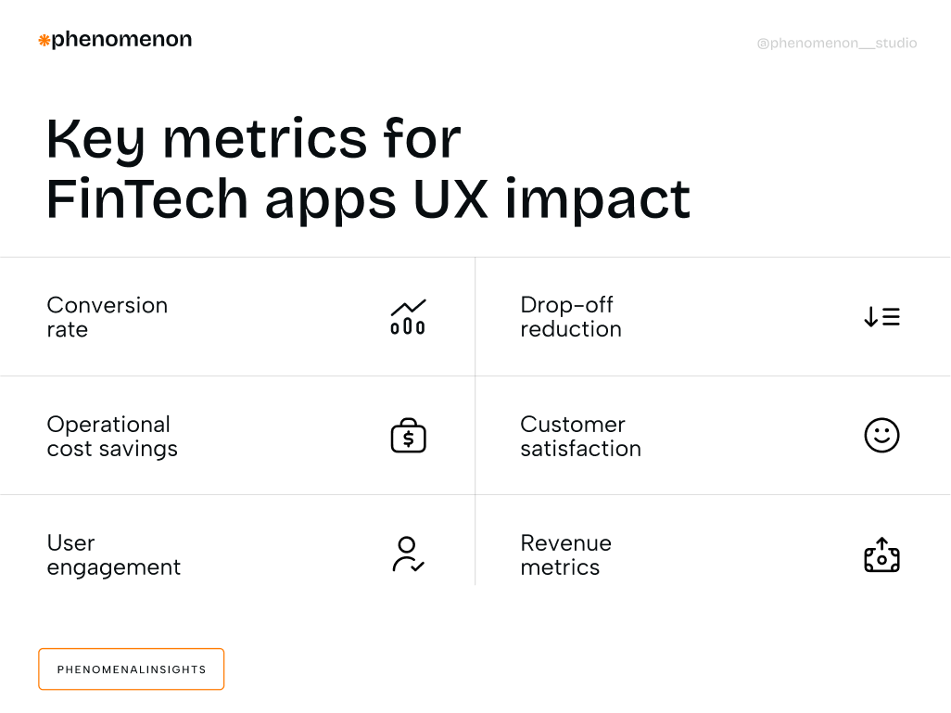951x713 pixels.
Task: Select the Revenue metrics label
Action: click(x=565, y=554)
